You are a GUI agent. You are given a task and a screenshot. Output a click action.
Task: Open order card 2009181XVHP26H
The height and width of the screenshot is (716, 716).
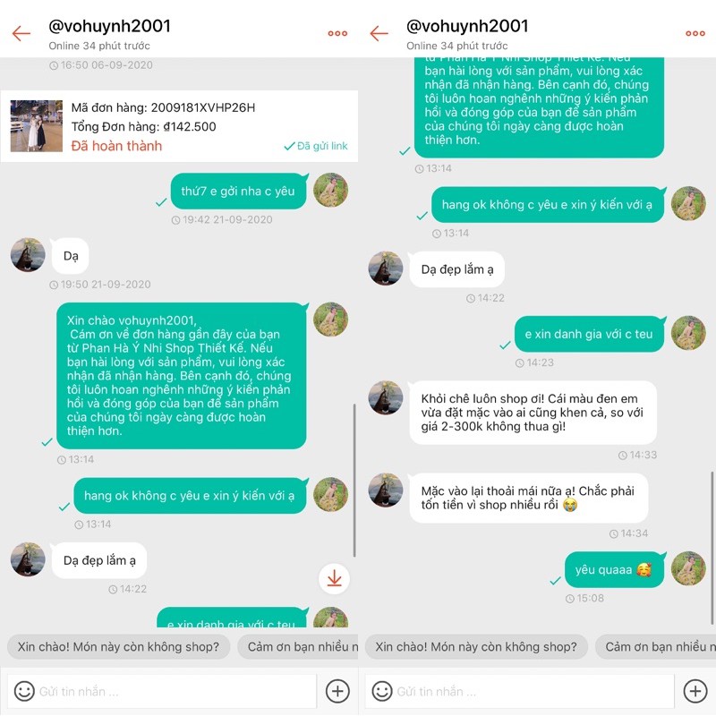(x=179, y=126)
